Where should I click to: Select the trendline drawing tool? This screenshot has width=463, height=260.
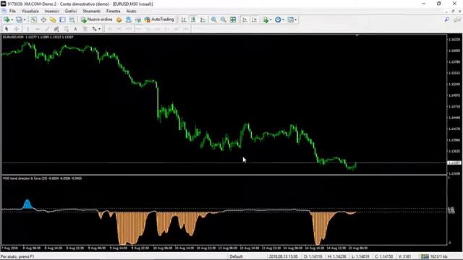pos(47,29)
